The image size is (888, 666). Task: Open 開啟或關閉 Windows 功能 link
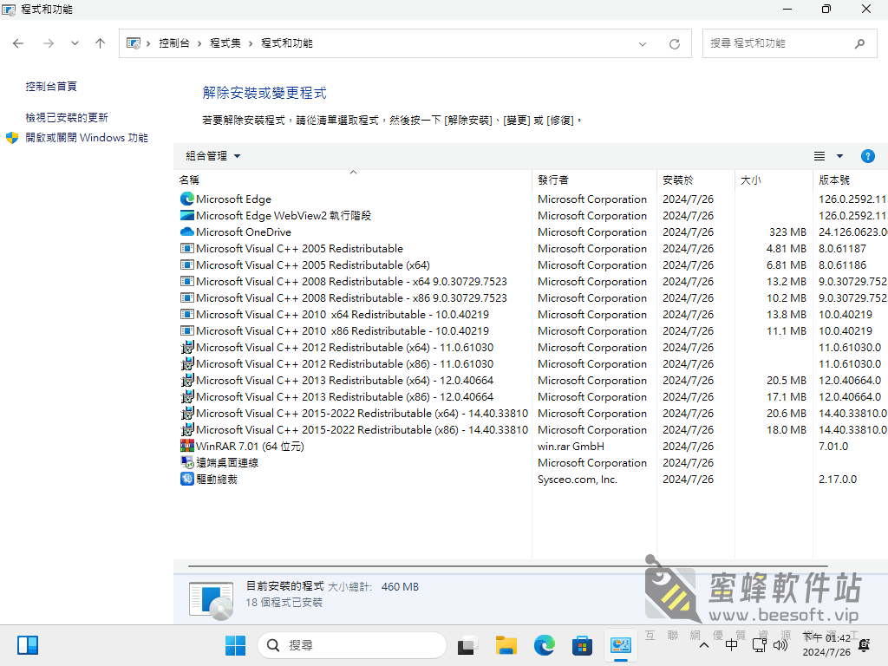pyautogui.click(x=87, y=138)
